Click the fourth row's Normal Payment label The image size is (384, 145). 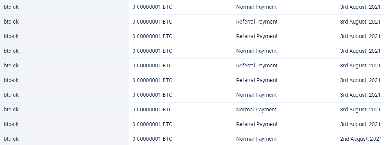tap(256, 51)
